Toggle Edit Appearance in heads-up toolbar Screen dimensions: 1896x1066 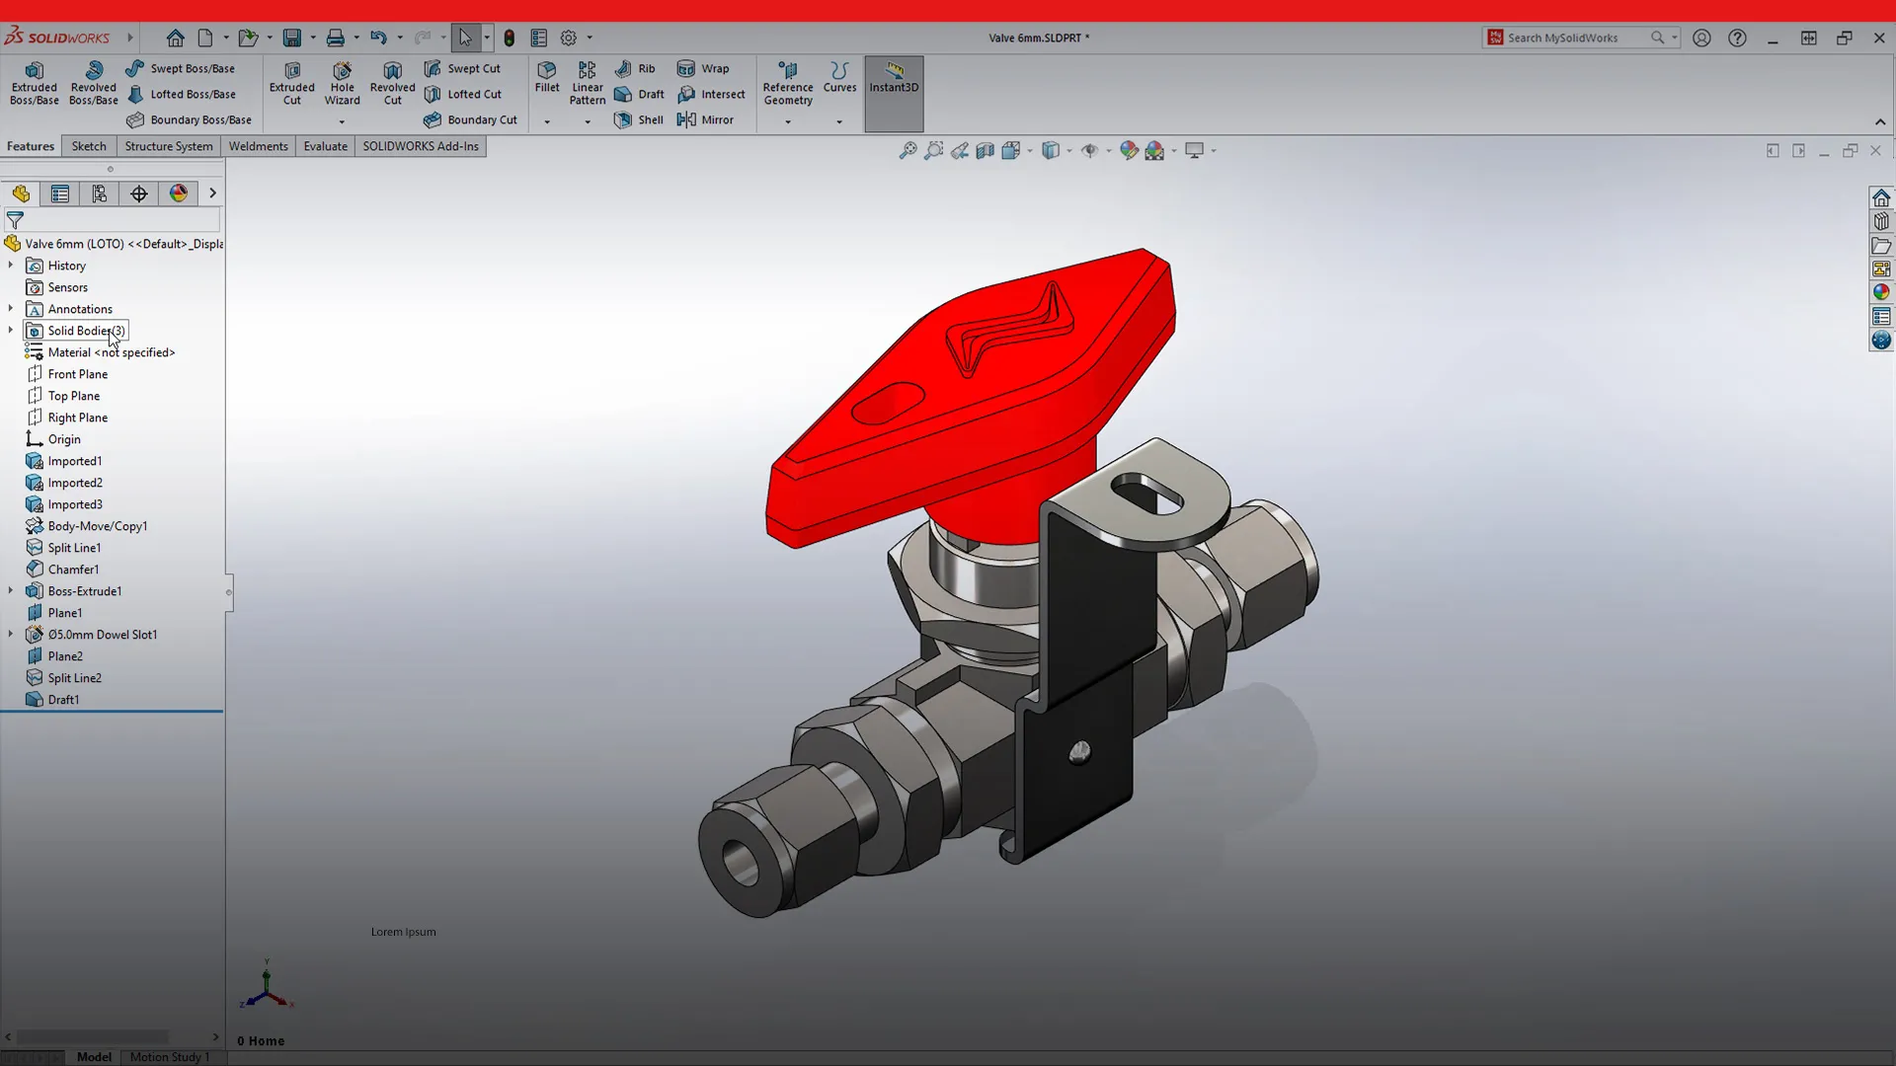(1129, 150)
